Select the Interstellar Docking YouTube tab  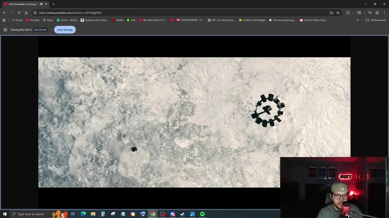click(x=26, y=4)
